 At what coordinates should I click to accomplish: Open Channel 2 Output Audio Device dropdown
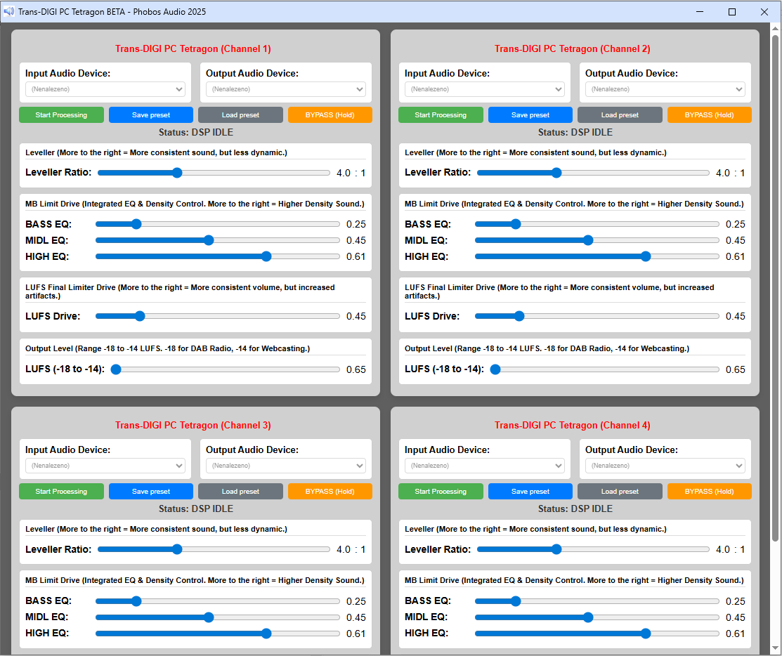(665, 89)
